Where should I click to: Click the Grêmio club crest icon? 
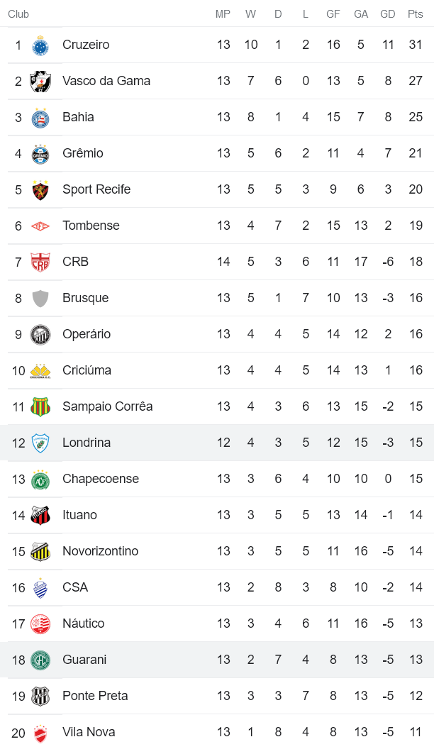pyautogui.click(x=40, y=154)
